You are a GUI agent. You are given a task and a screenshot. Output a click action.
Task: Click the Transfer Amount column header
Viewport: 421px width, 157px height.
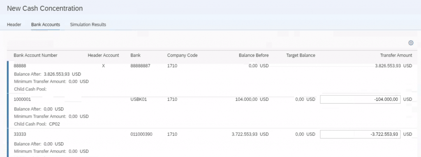pyautogui.click(x=396, y=55)
